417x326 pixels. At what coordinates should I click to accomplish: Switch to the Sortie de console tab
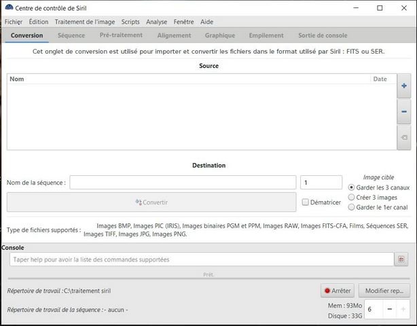coord(323,35)
